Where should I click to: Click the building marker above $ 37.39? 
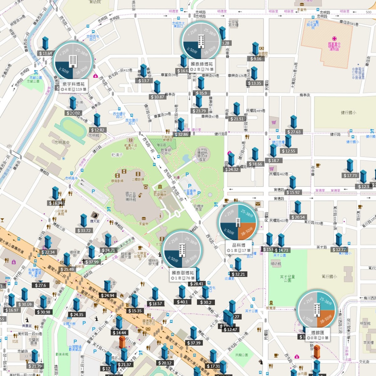pyautogui.click(x=193, y=333)
